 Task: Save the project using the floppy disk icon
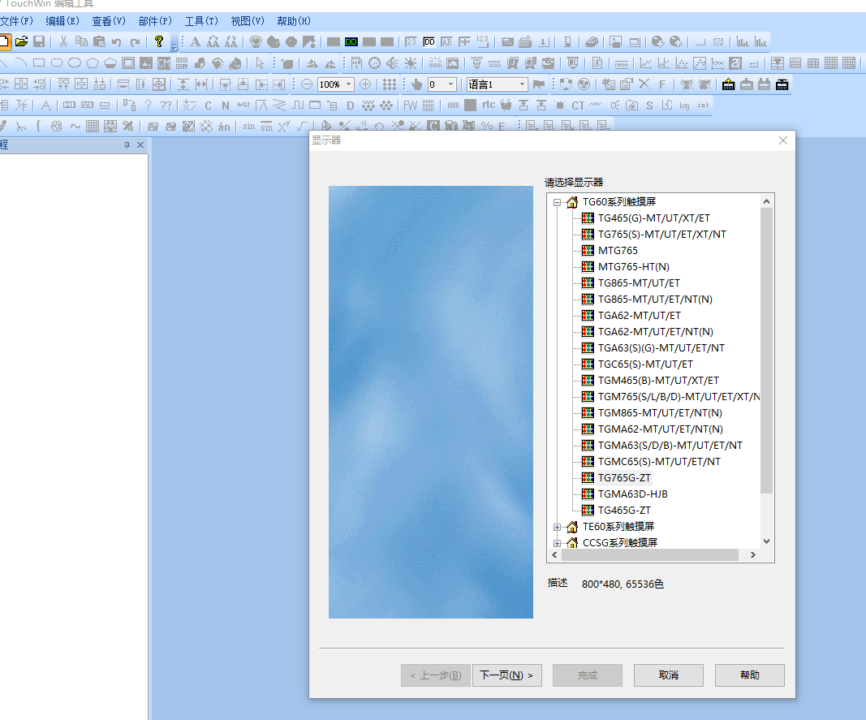tap(39, 41)
